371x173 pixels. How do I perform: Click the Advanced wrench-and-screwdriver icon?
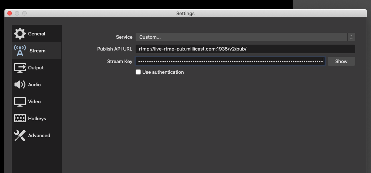20,135
